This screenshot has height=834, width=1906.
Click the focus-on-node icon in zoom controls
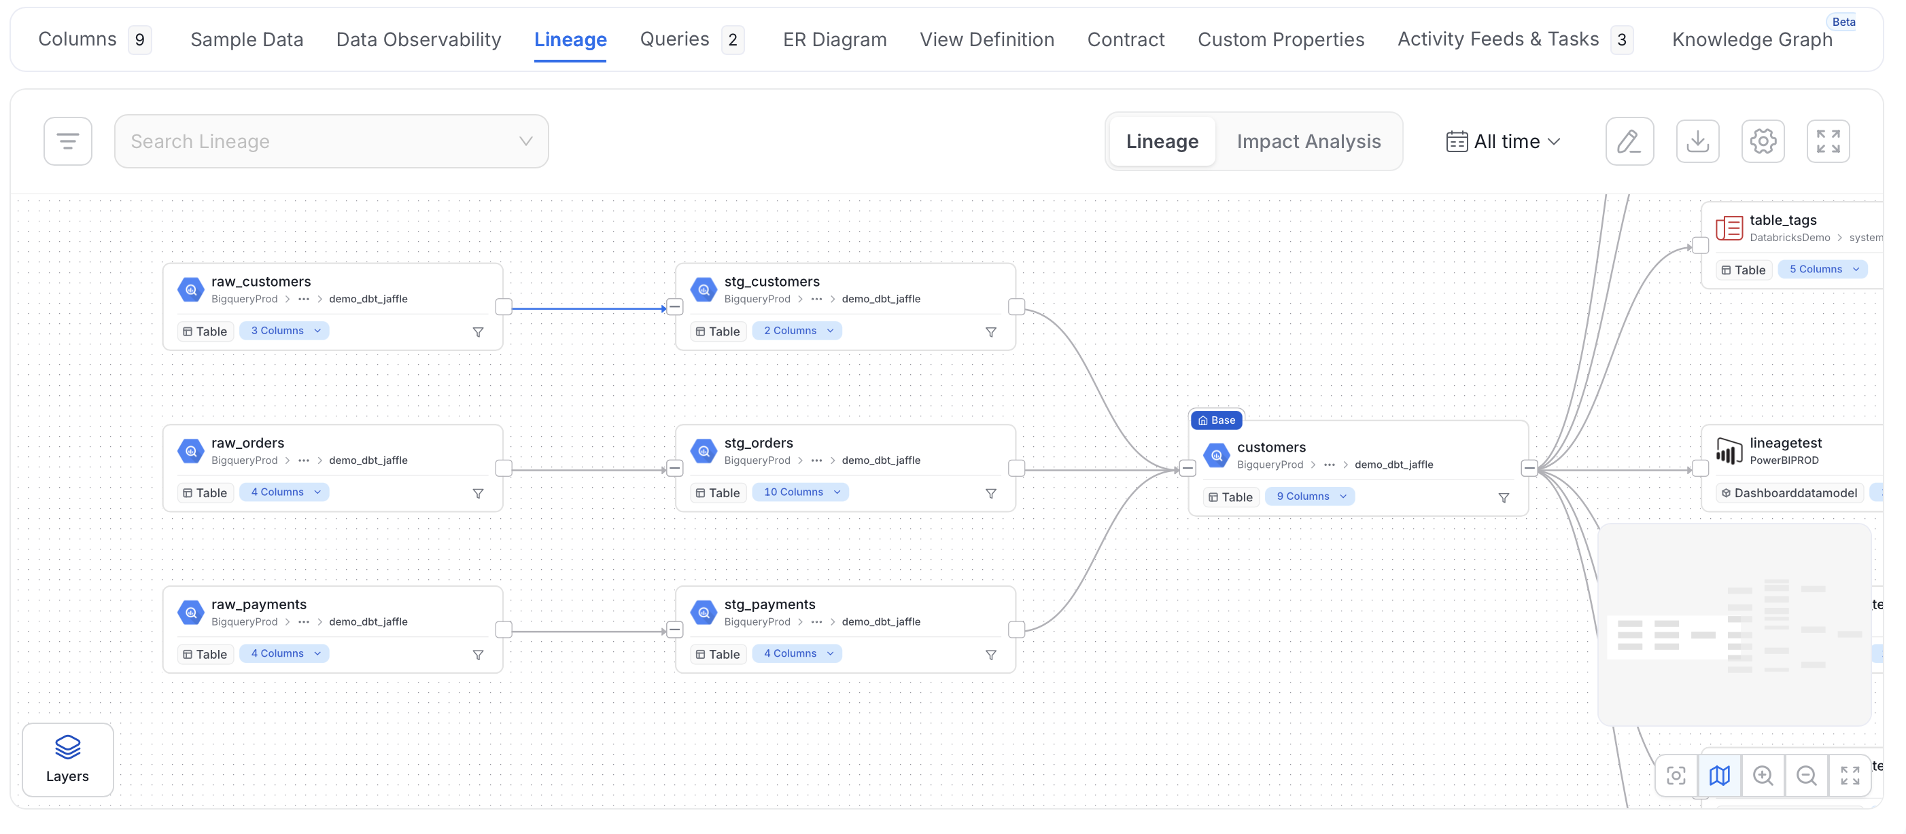click(1677, 775)
